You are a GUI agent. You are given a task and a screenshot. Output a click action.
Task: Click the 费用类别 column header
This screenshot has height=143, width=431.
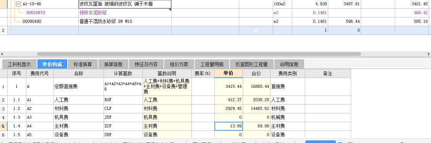(287, 73)
